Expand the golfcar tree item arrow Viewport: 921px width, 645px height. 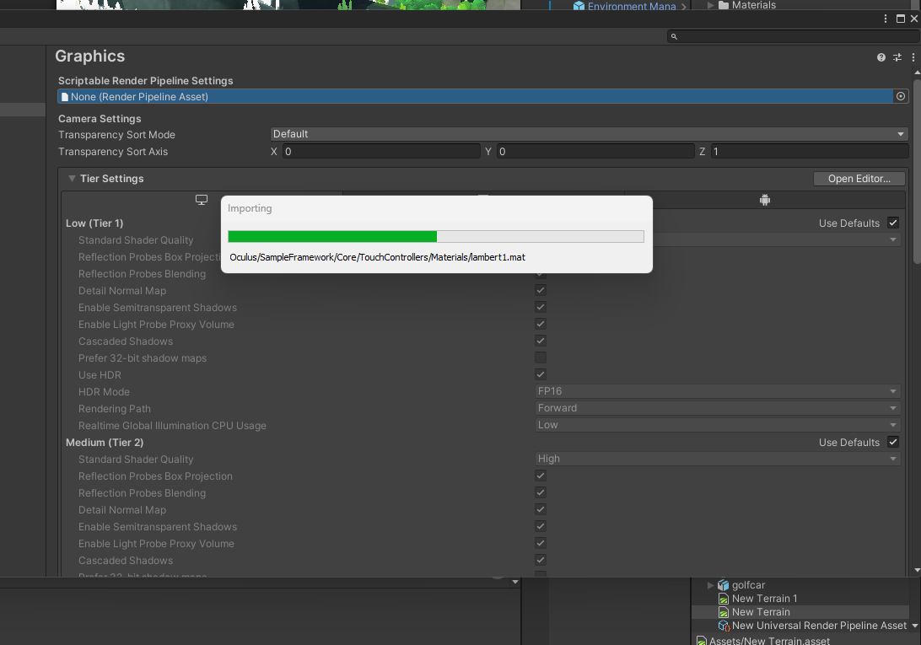[x=710, y=585]
